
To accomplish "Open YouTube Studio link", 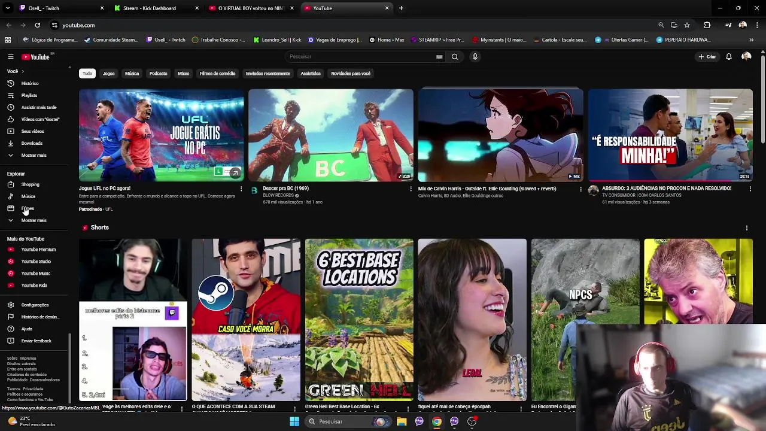I will (35, 262).
